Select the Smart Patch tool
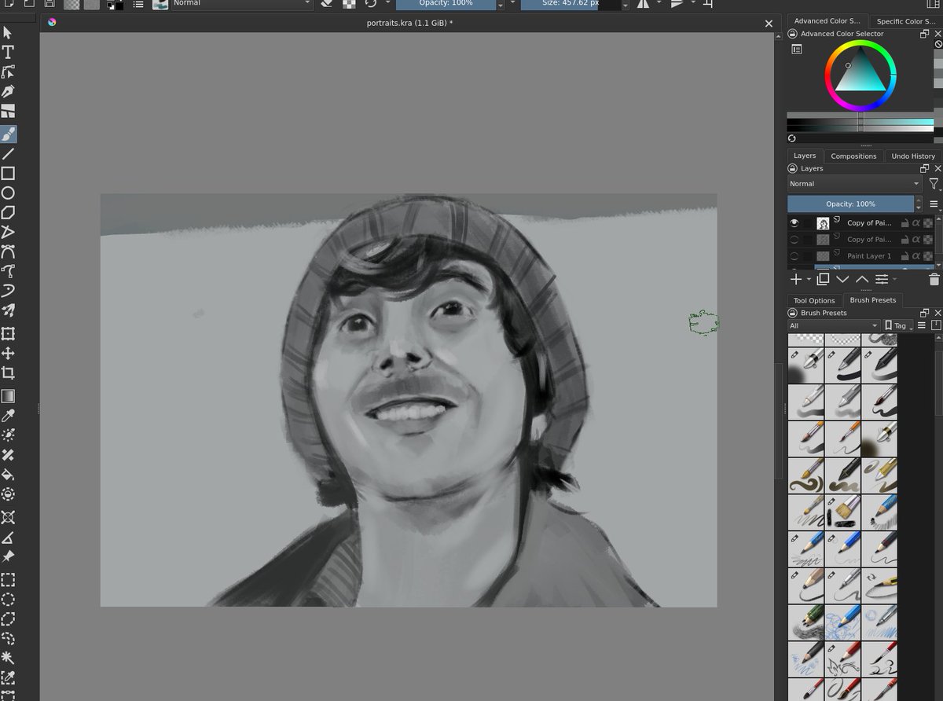This screenshot has width=943, height=701. coord(8,455)
